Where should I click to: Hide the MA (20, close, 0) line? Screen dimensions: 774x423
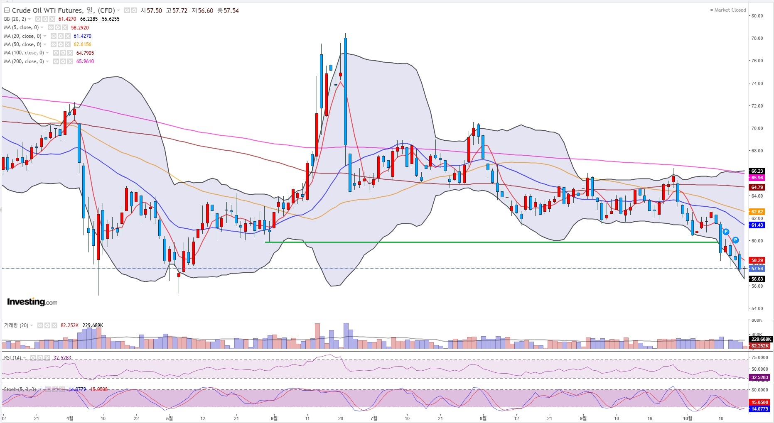pos(53,36)
